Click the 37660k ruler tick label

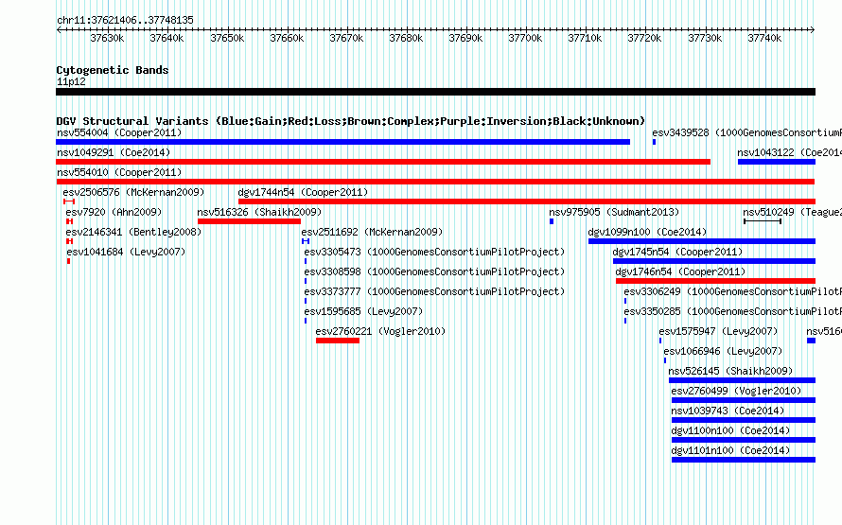[287, 38]
